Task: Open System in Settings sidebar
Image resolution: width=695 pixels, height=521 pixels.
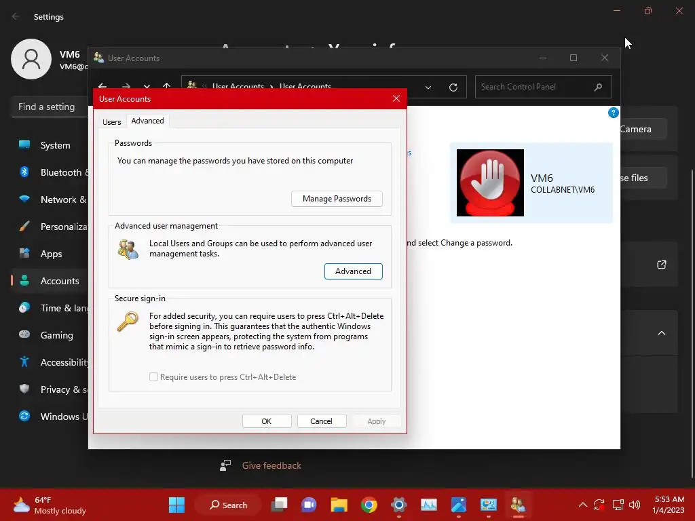Action: pyautogui.click(x=50, y=145)
